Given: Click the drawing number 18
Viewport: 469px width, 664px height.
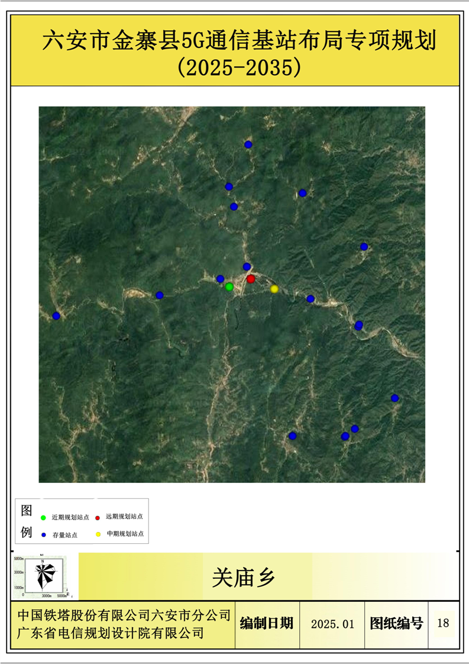Looking at the screenshot, I should coord(443,623).
